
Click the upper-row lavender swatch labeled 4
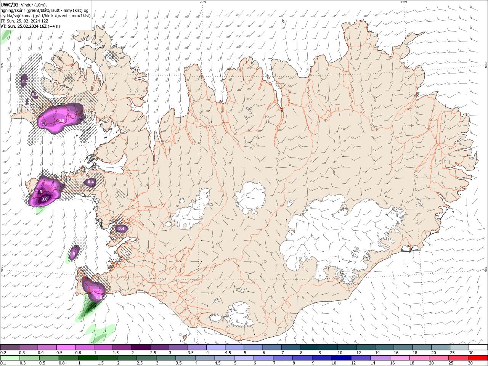pos(215,347)
